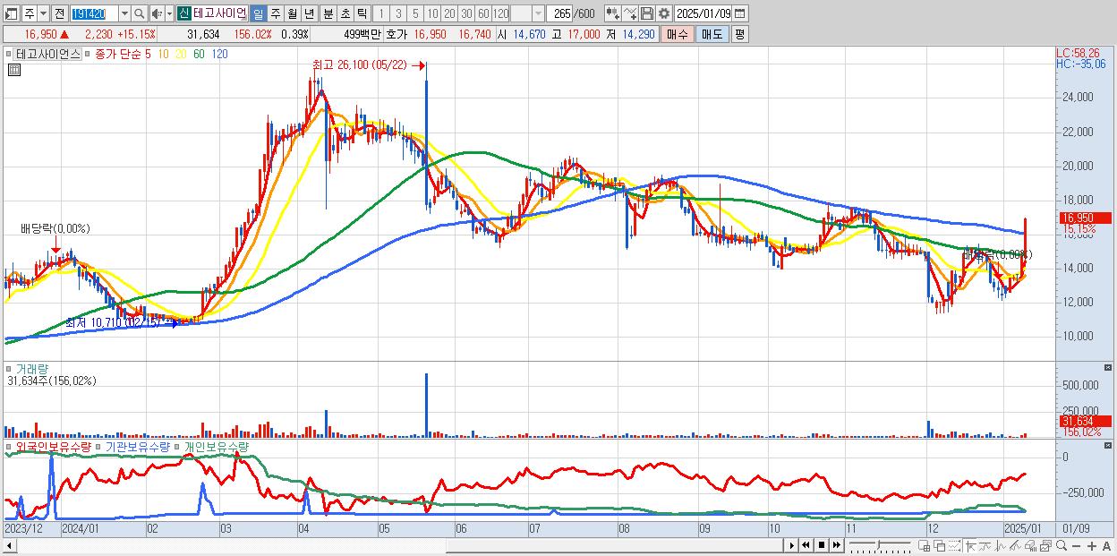Open the calendar picker icon beside date
The image size is (1117, 556).
pos(739,13)
